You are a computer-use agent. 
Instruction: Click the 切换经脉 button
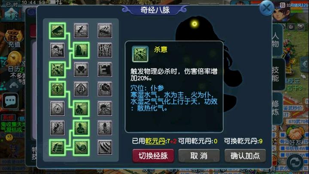[153, 156]
